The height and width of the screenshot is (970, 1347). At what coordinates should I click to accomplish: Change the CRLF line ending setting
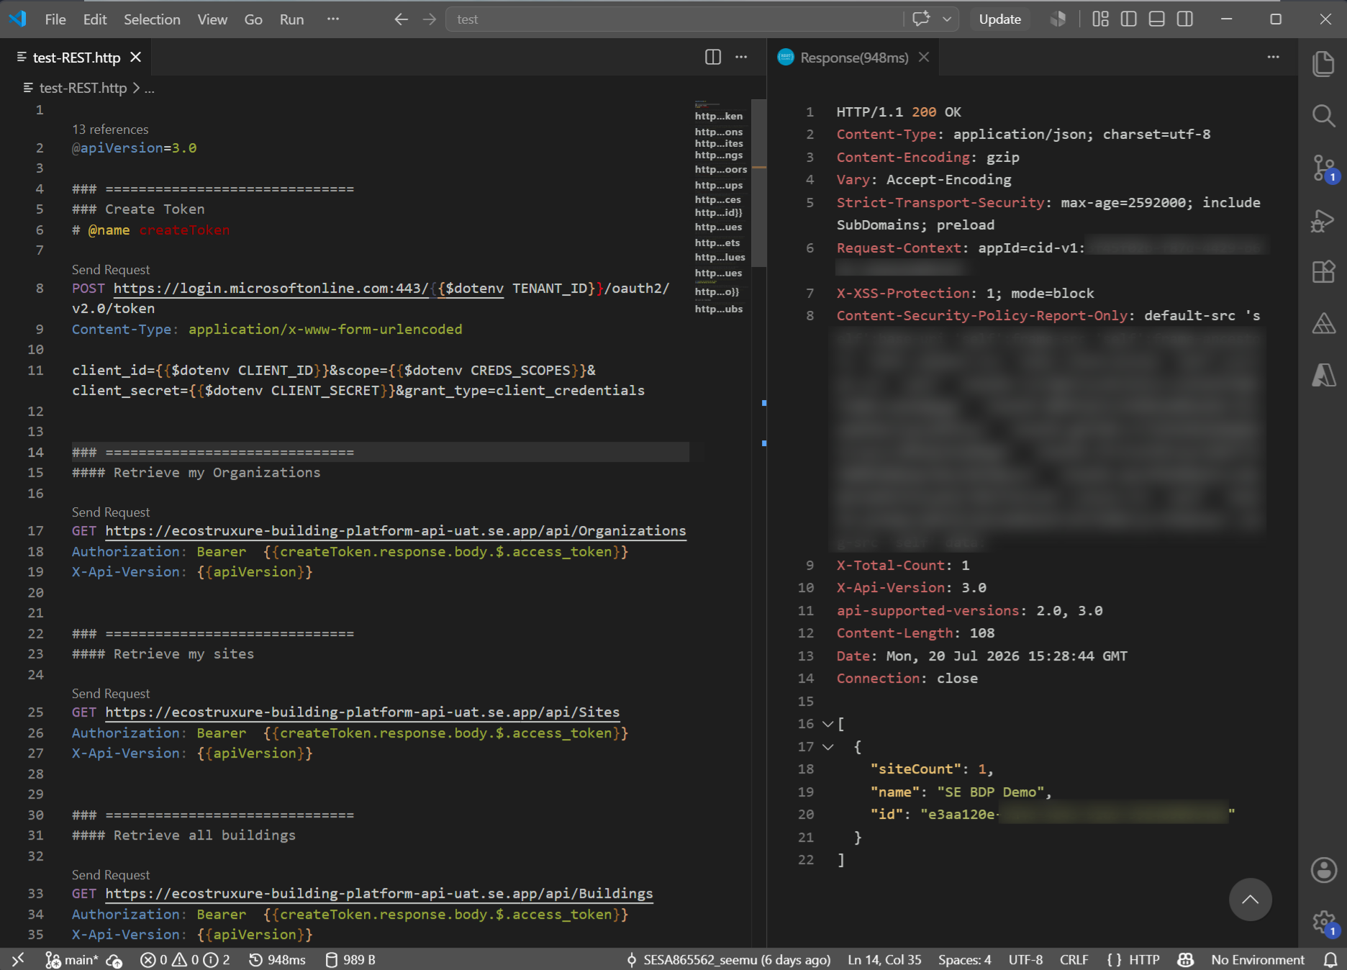1074,960
